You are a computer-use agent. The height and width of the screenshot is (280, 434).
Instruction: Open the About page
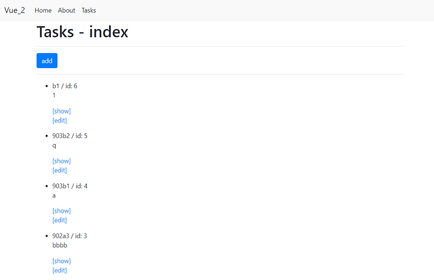pyautogui.click(x=67, y=10)
